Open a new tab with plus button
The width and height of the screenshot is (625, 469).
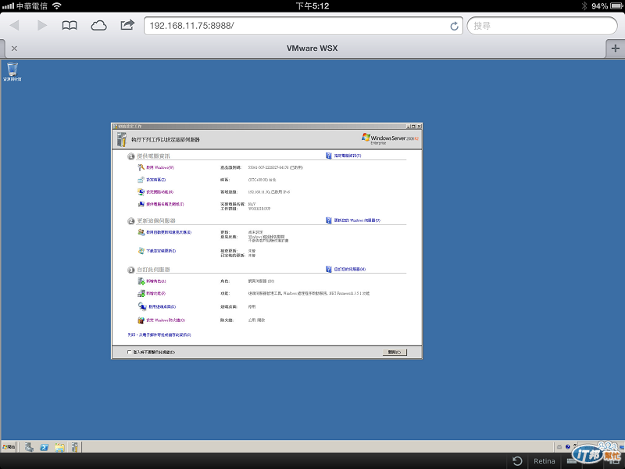[x=615, y=48]
